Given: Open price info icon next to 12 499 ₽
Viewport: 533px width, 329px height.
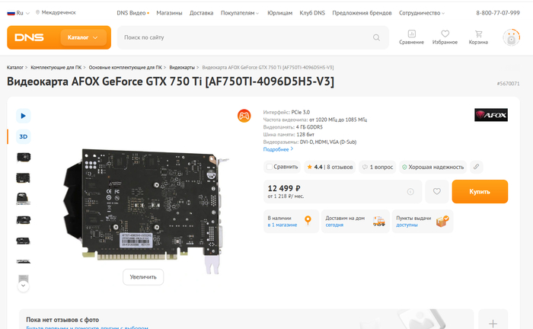Looking at the screenshot, I should 410,192.
